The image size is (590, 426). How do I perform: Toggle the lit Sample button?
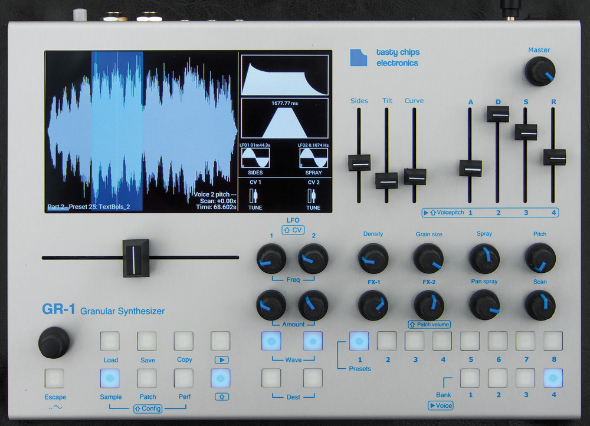tap(110, 378)
